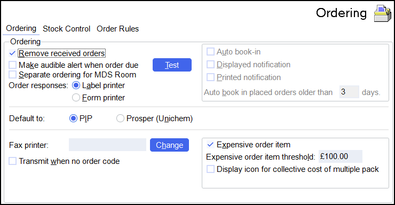
Task: Open the Order Rules tab
Action: coord(117,29)
